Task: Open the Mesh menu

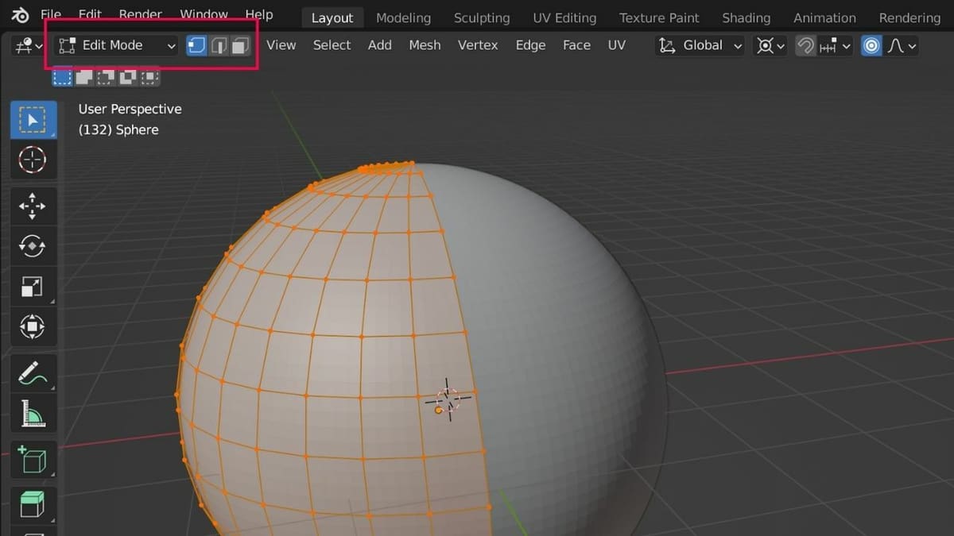Action: (x=425, y=45)
